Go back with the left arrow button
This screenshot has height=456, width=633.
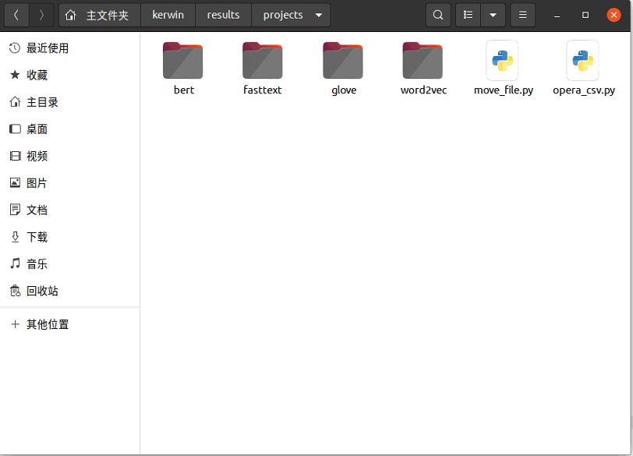(x=16, y=16)
